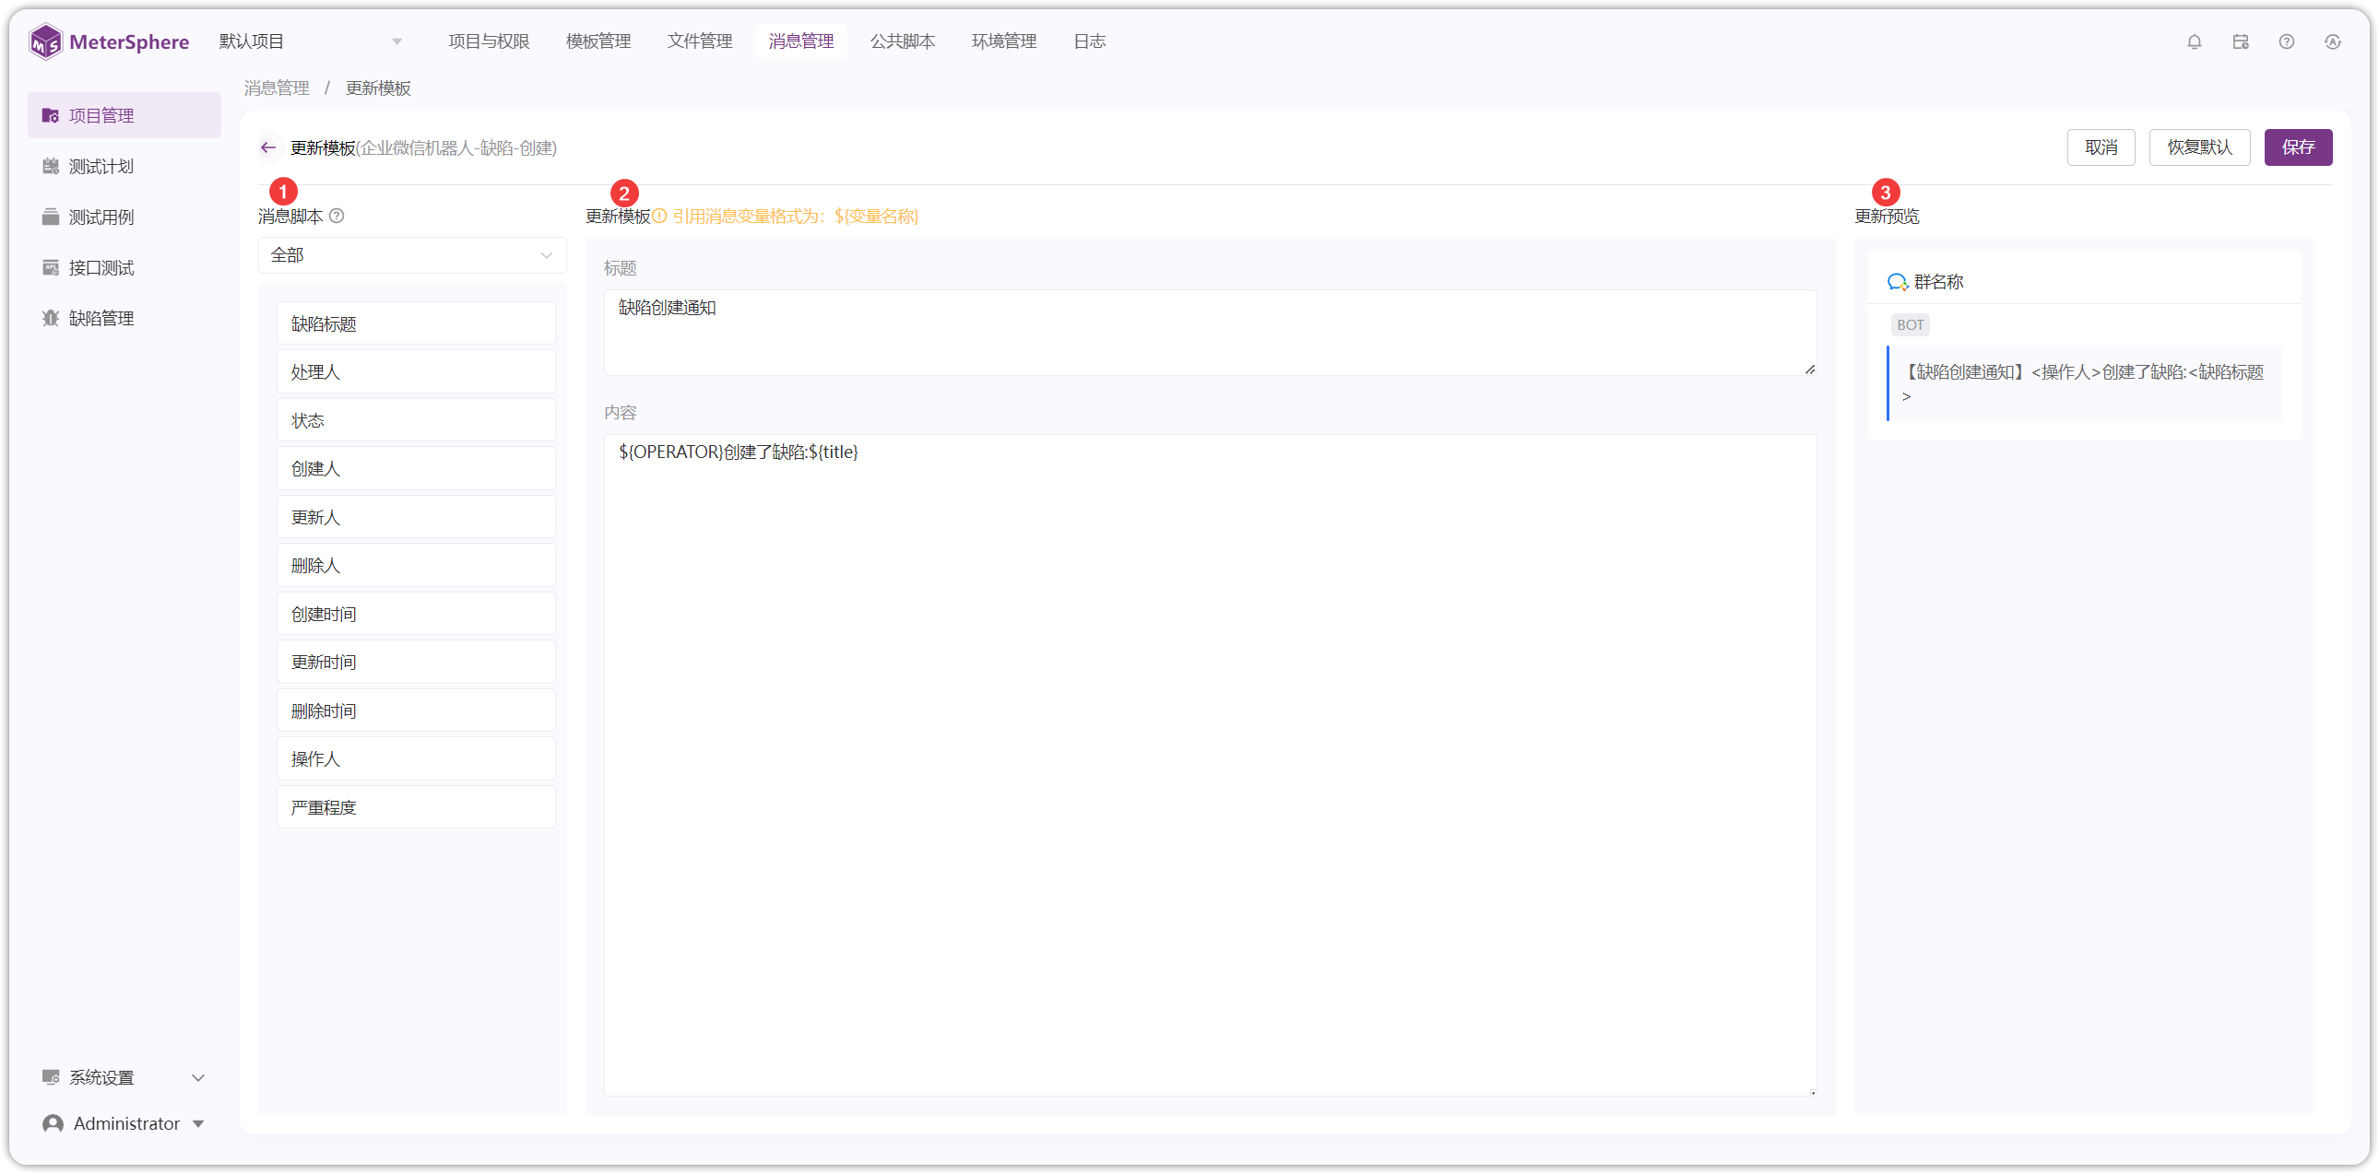Click the info icon beside 引用消息变量格式
2379x1174 pixels.
(x=659, y=216)
